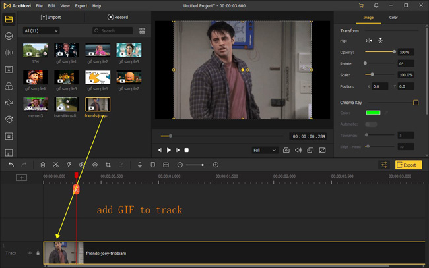Add a new track button
This screenshot has height=268, width=429.
click(x=22, y=178)
